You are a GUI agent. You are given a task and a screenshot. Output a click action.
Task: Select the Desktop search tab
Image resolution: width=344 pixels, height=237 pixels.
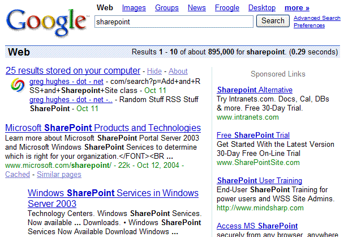pos(262,8)
